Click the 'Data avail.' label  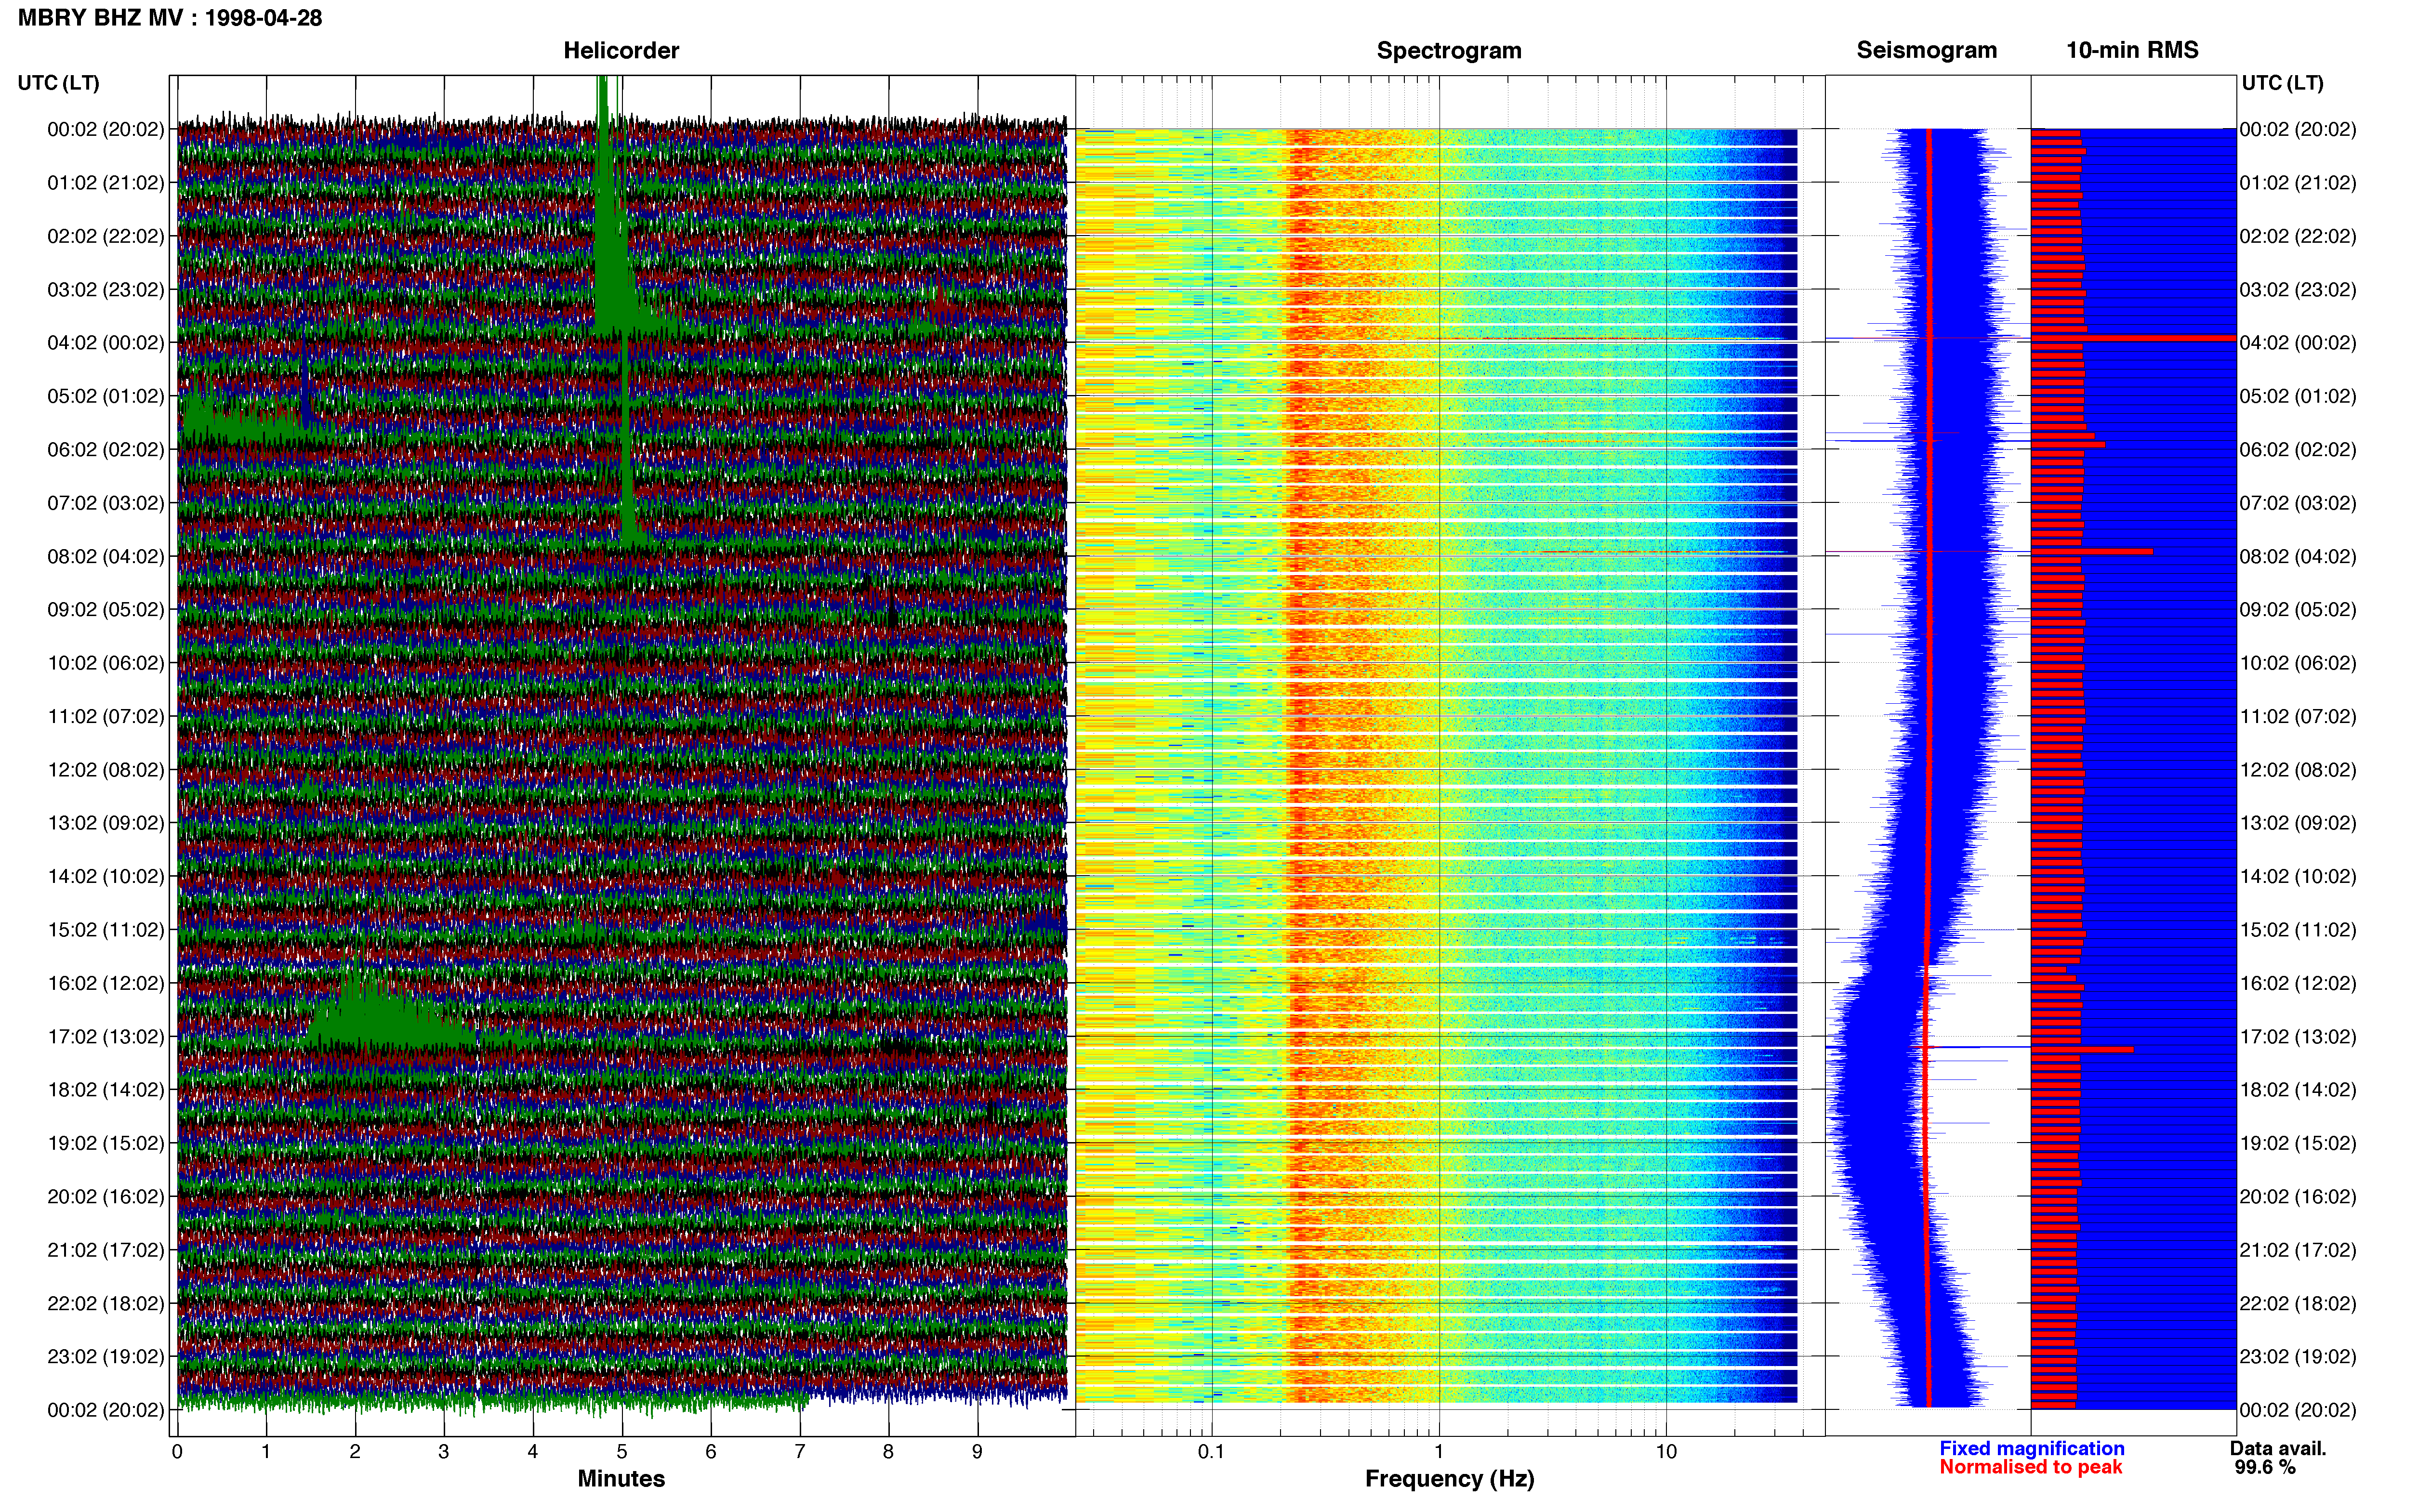(x=2278, y=1448)
